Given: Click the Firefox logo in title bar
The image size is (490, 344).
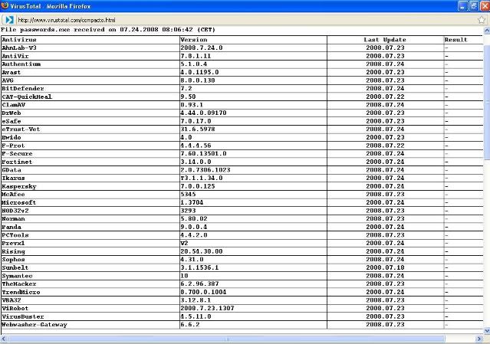Looking at the screenshot, I should tap(5, 5).
